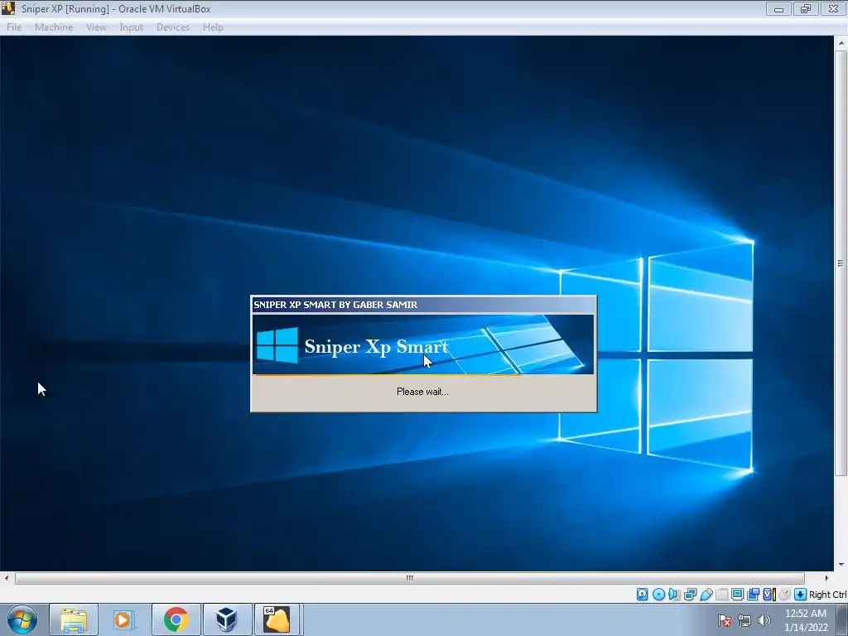The width and height of the screenshot is (848, 636).
Task: Click the vertical scrollbar thumb
Action: 841,263
